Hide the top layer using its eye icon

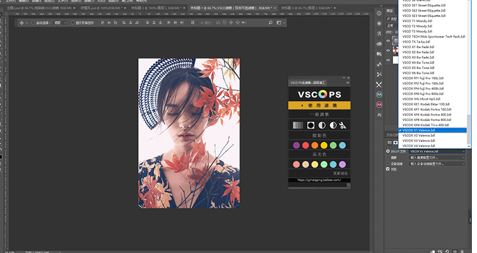click(x=388, y=41)
